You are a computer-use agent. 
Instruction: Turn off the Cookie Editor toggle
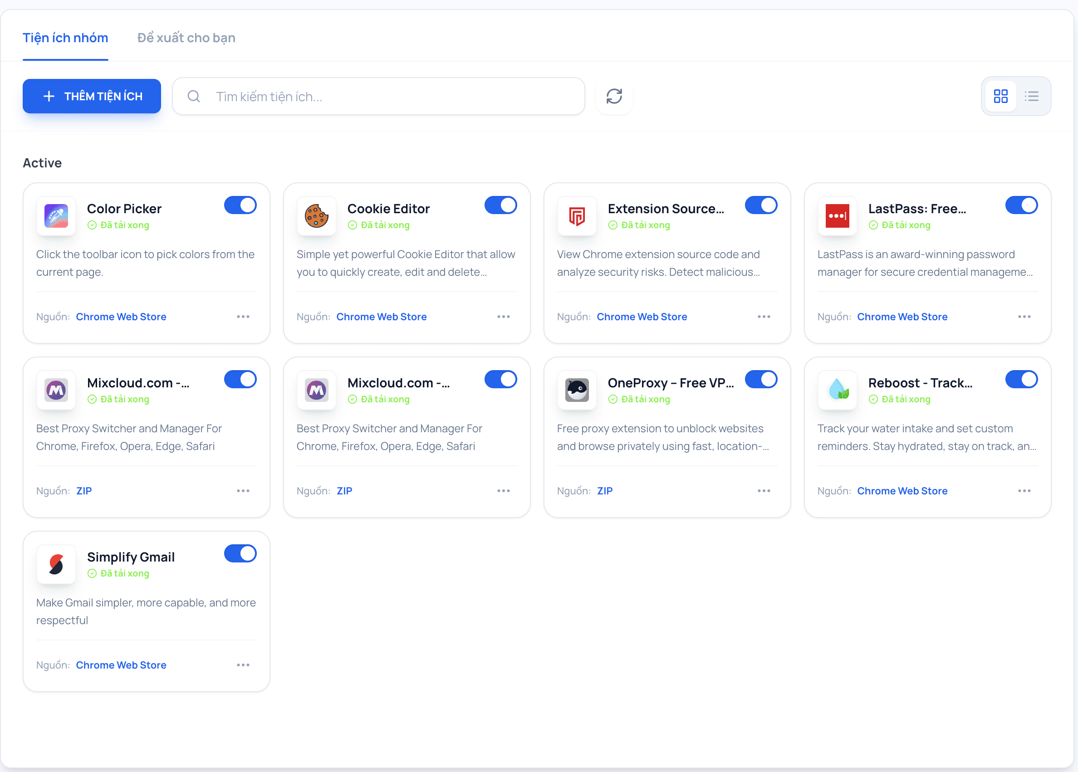[501, 205]
